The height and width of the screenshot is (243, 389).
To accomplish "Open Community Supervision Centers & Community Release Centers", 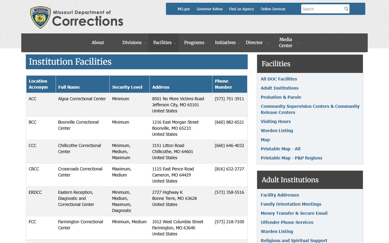I will (x=310, y=109).
